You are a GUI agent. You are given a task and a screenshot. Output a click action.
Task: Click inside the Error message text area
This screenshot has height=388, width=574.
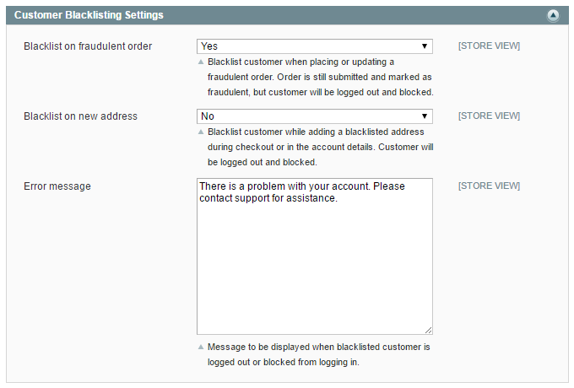point(315,256)
